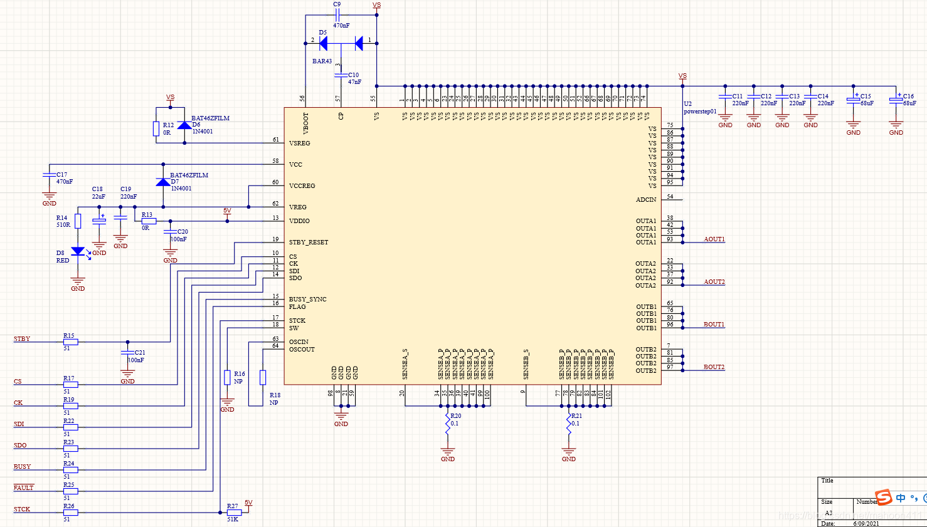Click the AOUT1 net label

pyautogui.click(x=714, y=239)
